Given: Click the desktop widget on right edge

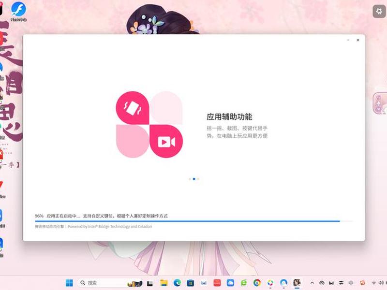Looking at the screenshot, I should click(380, 103).
